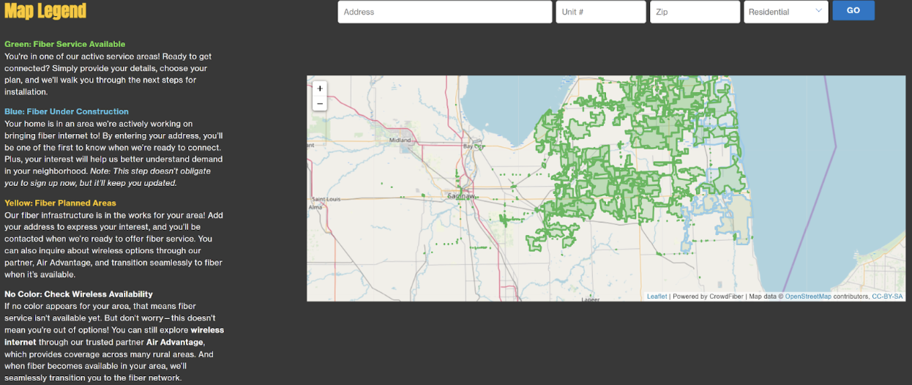
Task: Click the Lapeer label on the map
Action: click(590, 299)
